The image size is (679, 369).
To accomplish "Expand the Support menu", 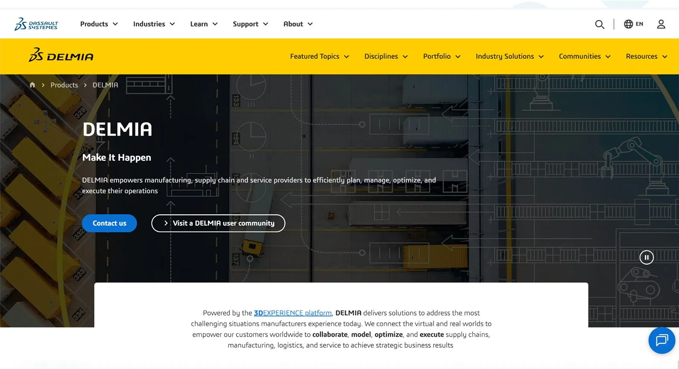I will pyautogui.click(x=250, y=24).
